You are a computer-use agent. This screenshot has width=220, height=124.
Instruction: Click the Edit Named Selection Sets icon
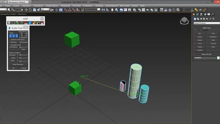[x=83, y=10]
